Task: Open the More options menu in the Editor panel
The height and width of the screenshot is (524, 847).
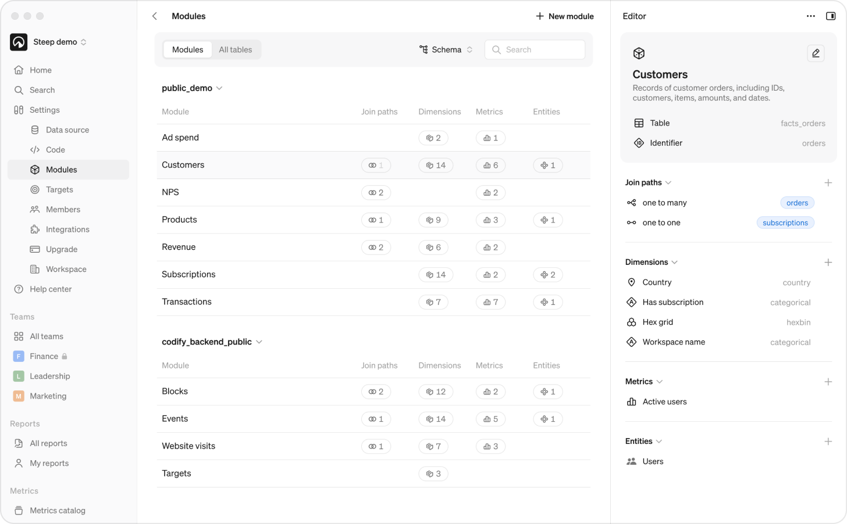Action: tap(811, 16)
